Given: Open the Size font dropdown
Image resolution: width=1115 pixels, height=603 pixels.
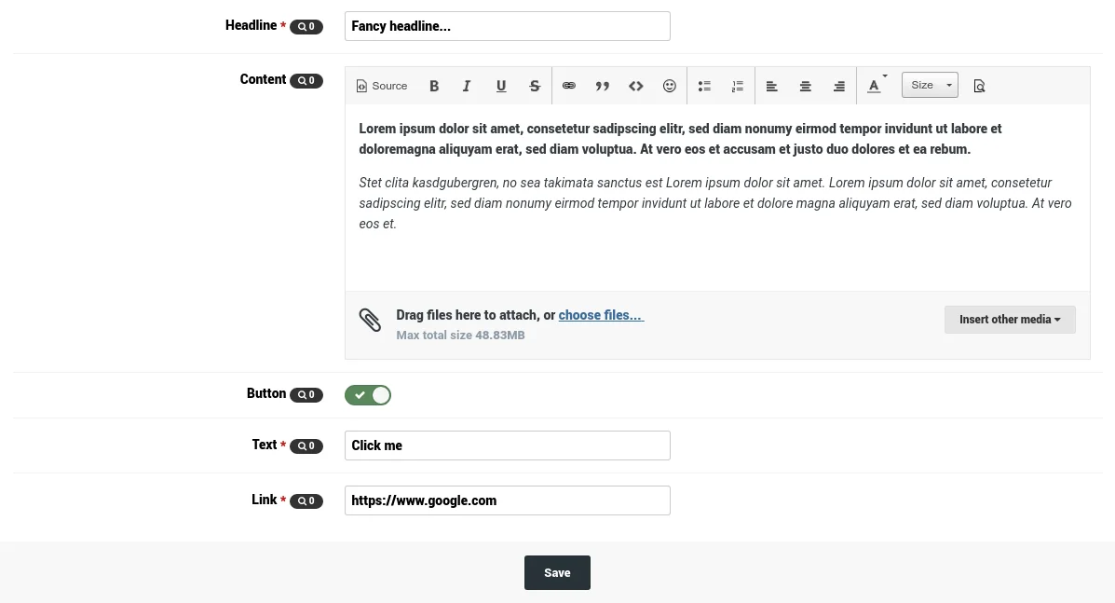Looking at the screenshot, I should pos(930,86).
